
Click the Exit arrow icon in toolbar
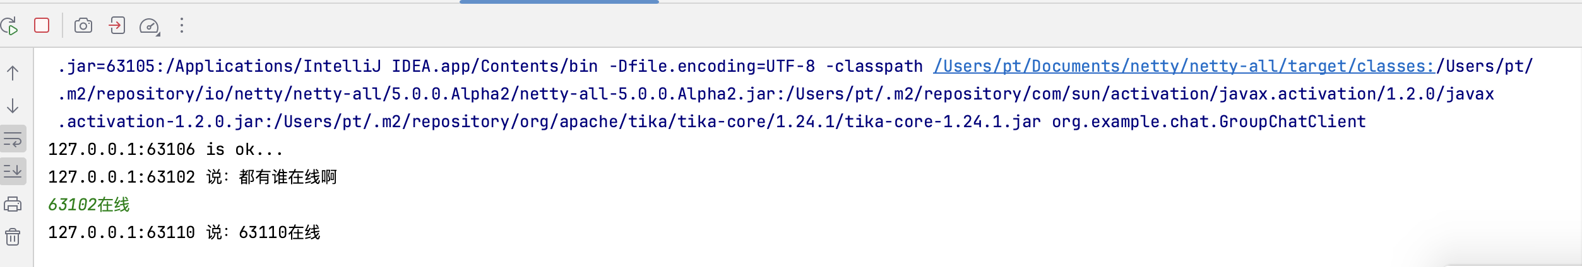click(x=117, y=25)
